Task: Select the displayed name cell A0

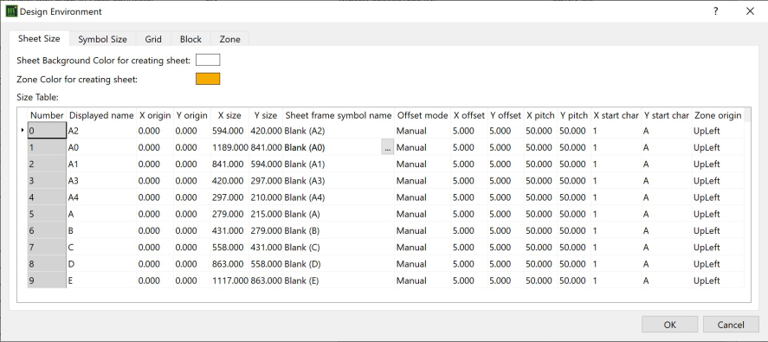Action: (x=101, y=147)
